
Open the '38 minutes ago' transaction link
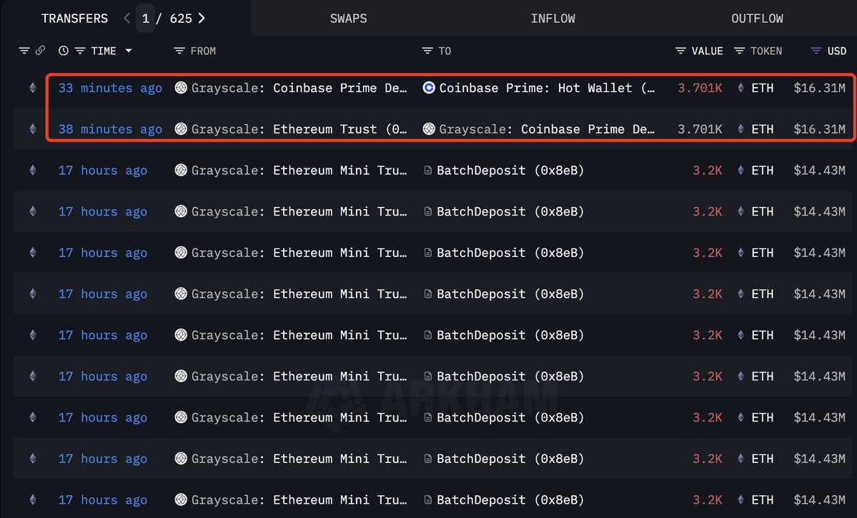110,129
